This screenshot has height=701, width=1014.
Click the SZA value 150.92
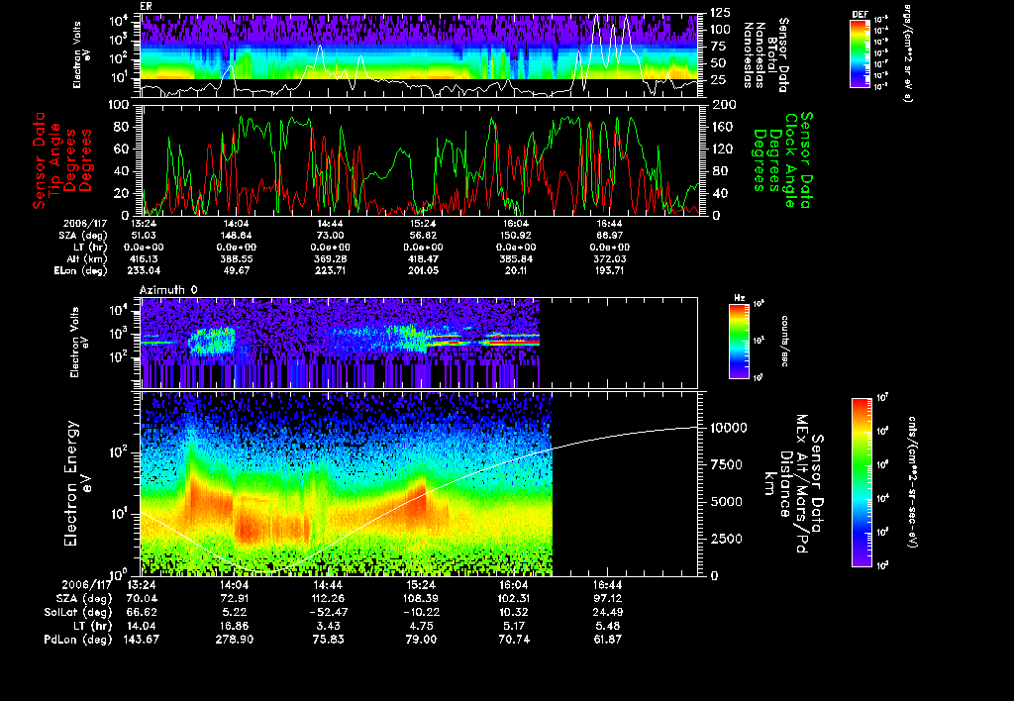pyautogui.click(x=515, y=236)
